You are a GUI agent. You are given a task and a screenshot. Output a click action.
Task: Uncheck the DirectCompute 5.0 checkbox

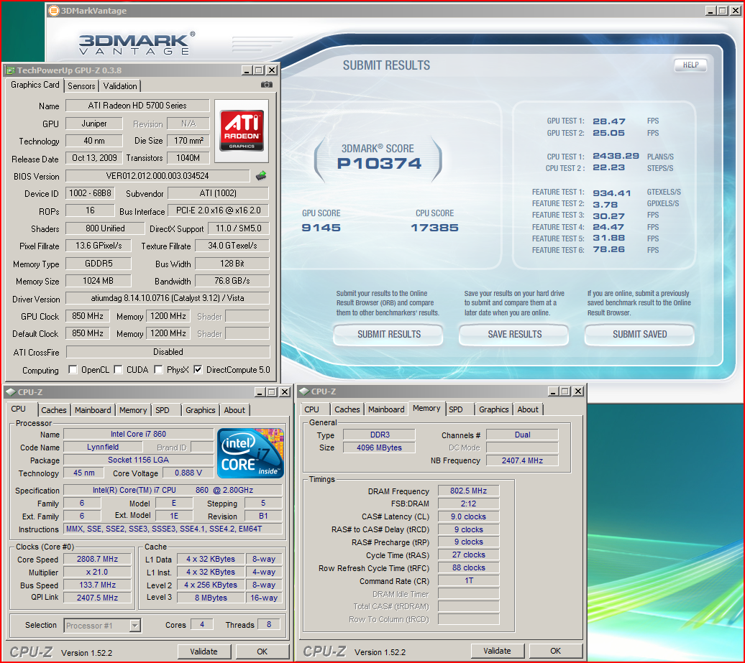(198, 370)
